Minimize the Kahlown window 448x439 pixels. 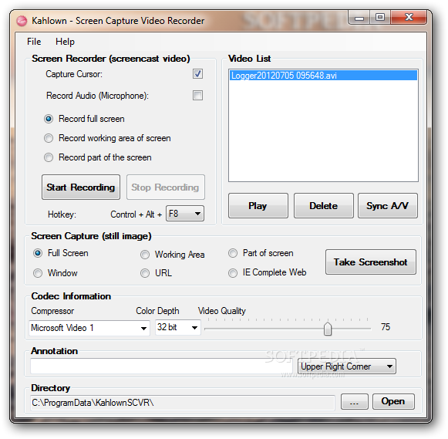[x=359, y=18]
